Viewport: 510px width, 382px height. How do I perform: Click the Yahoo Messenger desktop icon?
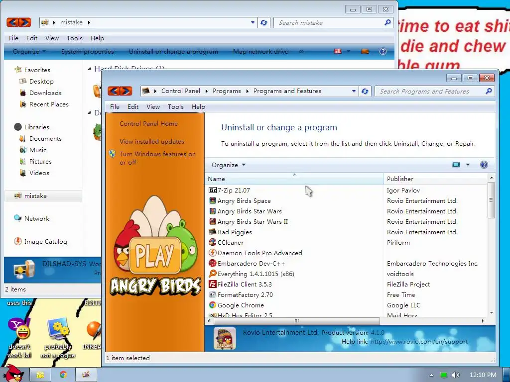[x=19, y=329]
